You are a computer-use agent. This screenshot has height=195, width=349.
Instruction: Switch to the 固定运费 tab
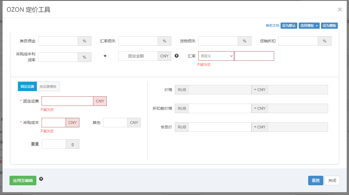27,87
